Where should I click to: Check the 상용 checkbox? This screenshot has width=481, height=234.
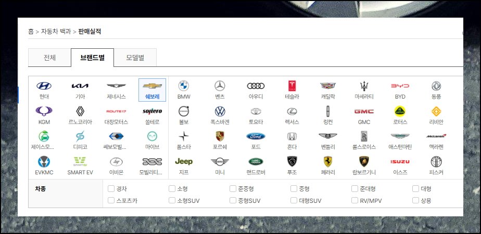tap(415, 200)
